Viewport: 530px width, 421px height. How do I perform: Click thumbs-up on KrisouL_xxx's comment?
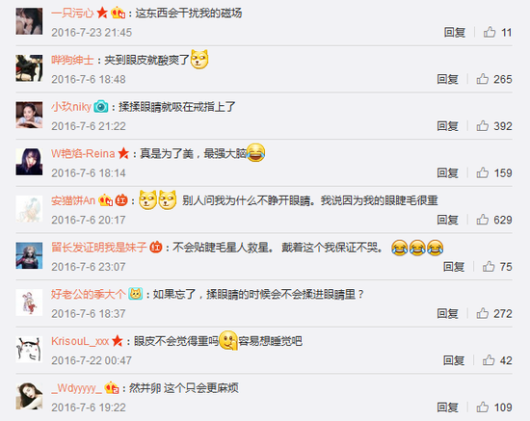[489, 360]
